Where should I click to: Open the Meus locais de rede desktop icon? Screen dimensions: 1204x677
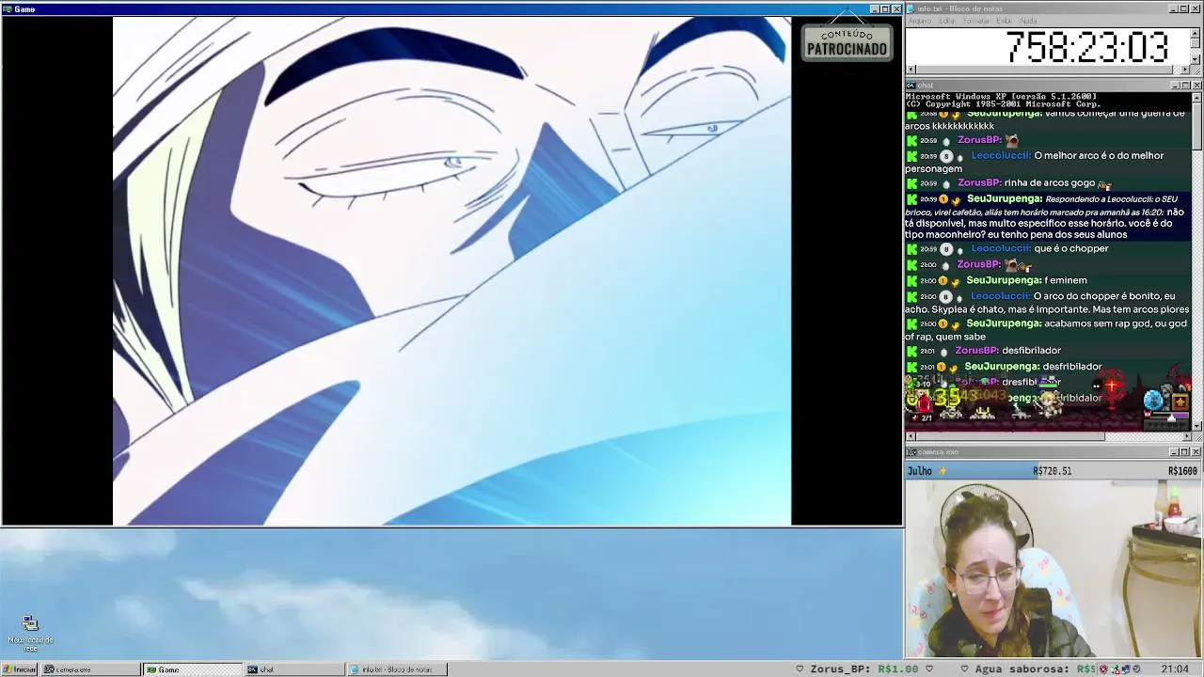[30, 633]
